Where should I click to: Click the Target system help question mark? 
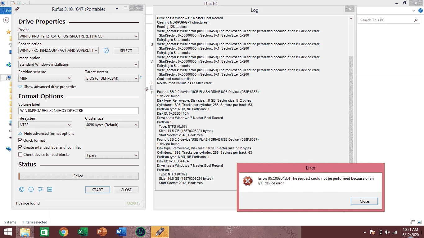141,78
